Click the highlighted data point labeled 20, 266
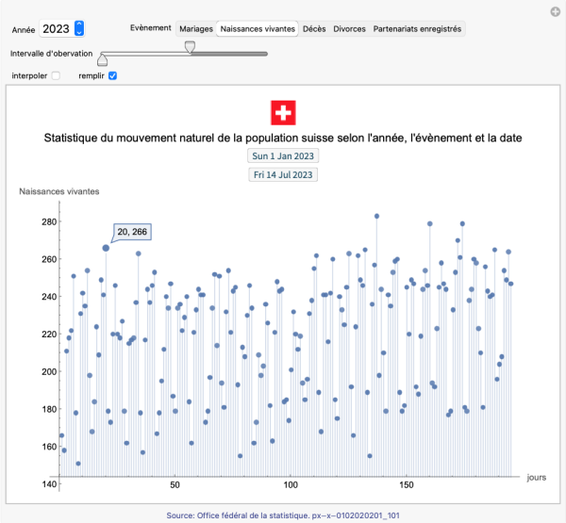Screen dimensions: 566x523 [x=106, y=249]
